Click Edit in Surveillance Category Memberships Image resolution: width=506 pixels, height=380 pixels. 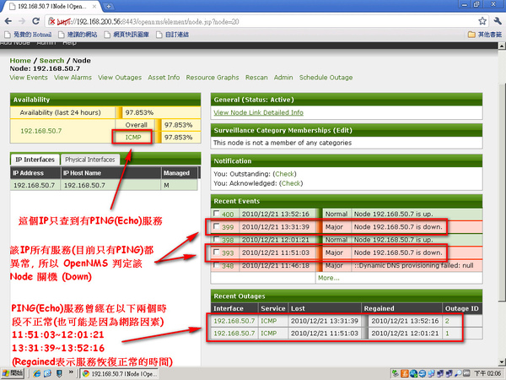pyautogui.click(x=342, y=130)
